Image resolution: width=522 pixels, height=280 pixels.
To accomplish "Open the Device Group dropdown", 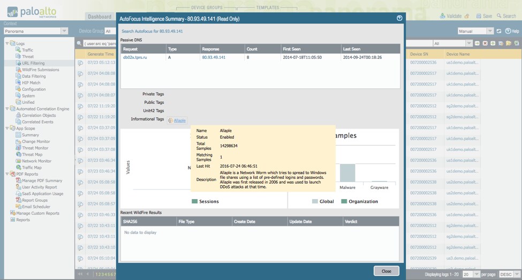I will coord(110,31).
